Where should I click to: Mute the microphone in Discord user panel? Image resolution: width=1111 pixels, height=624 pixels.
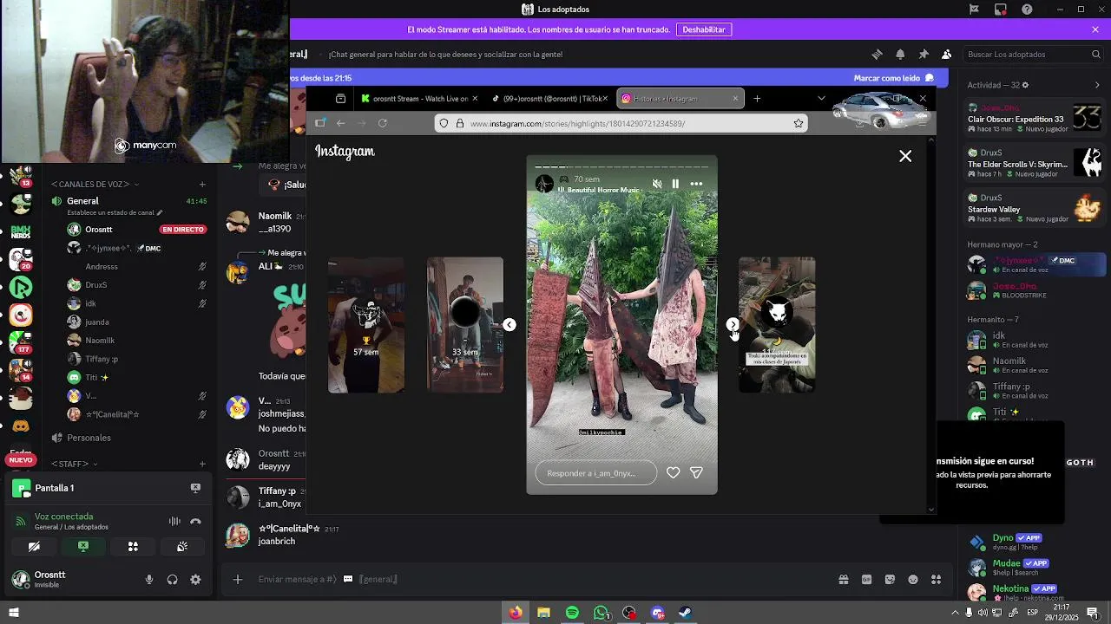pyautogui.click(x=149, y=580)
